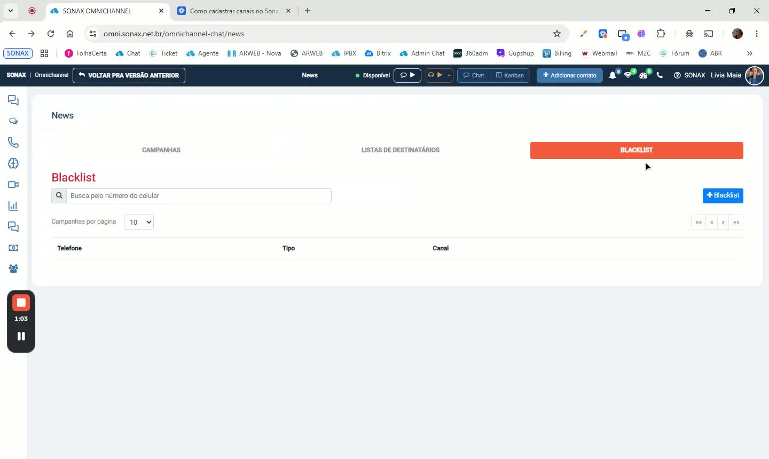Open the Campanhas tab
Image resolution: width=769 pixels, height=459 pixels.
161,150
